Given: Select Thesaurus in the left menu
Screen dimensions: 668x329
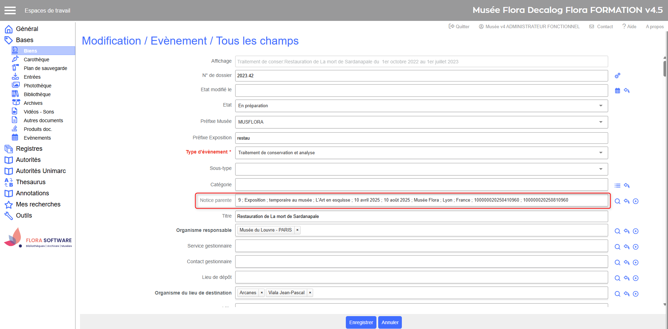Looking at the screenshot, I should pyautogui.click(x=31, y=182).
